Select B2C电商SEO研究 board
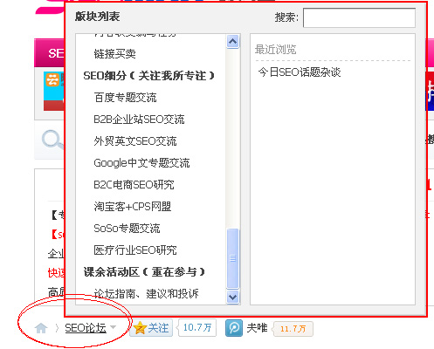 [x=134, y=185]
